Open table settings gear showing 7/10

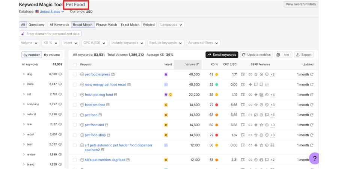point(283,55)
